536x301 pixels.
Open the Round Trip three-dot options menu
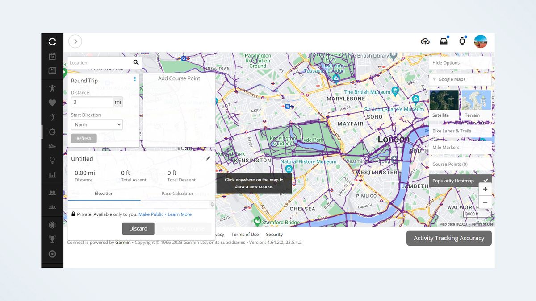click(135, 78)
